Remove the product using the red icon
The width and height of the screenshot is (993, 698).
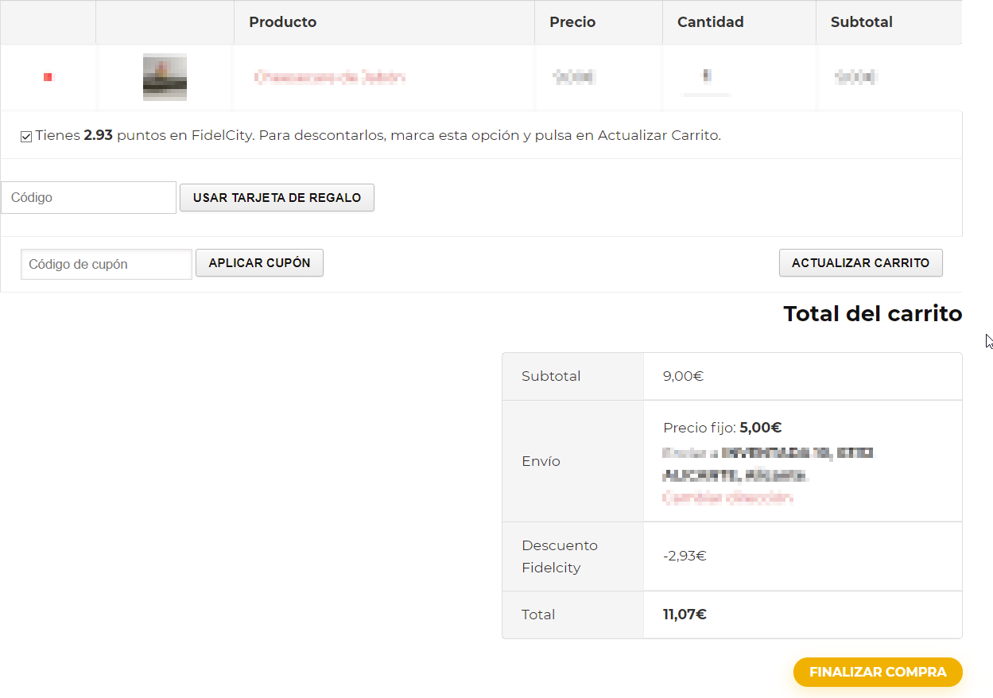48,77
